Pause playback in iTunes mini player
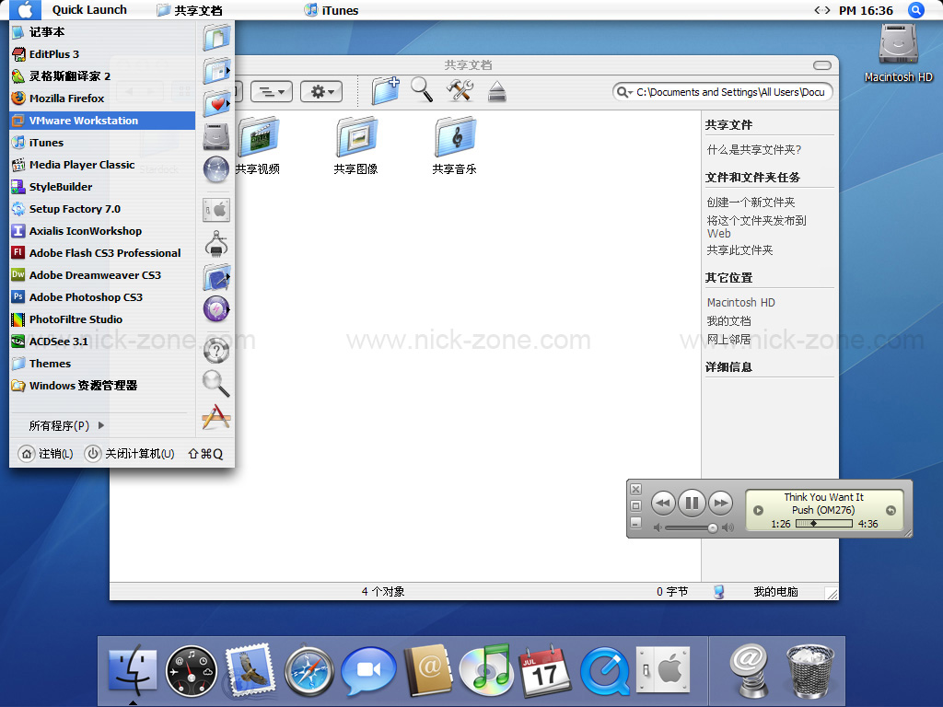The image size is (943, 707). tap(692, 503)
